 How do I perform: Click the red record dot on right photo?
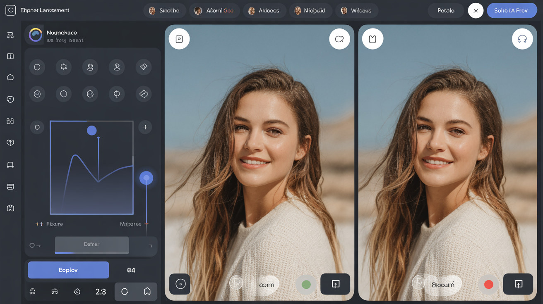click(x=489, y=285)
